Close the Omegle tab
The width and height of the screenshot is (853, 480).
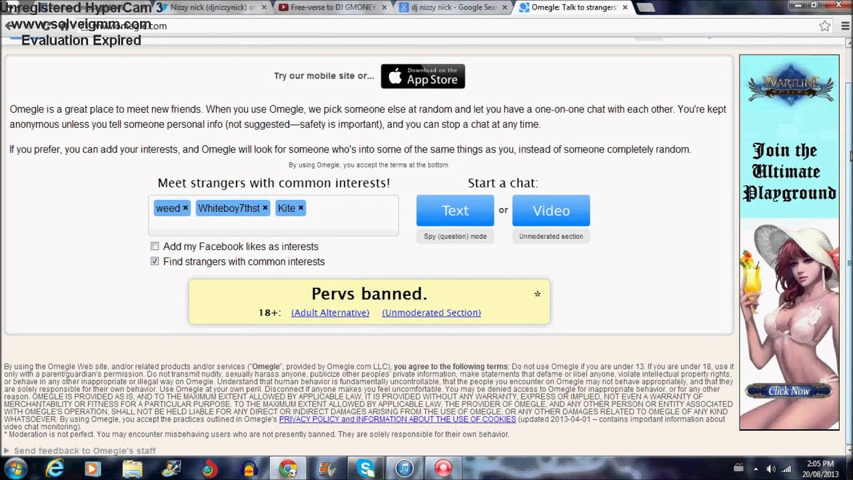tap(625, 7)
